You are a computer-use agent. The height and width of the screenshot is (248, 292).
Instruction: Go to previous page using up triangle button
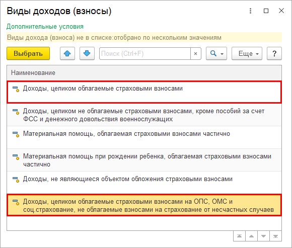pos(251,236)
